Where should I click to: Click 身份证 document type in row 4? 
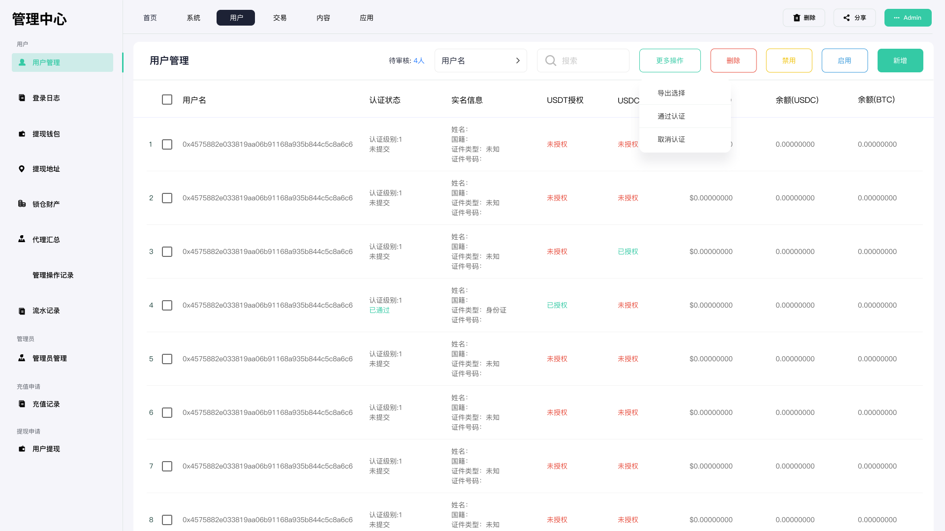(496, 310)
